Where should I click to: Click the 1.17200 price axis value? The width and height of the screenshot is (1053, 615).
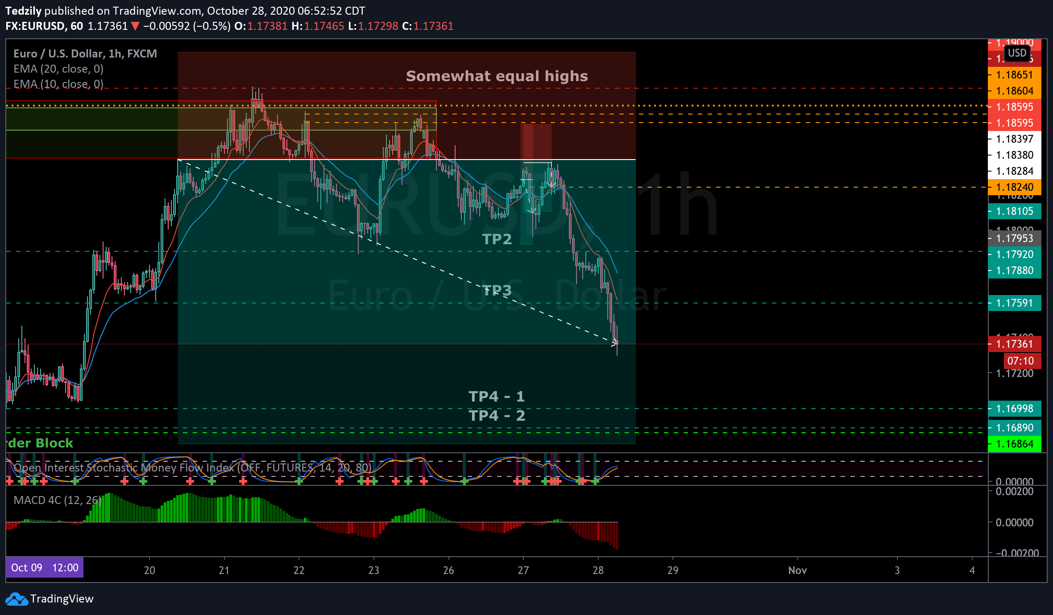pyautogui.click(x=1015, y=373)
